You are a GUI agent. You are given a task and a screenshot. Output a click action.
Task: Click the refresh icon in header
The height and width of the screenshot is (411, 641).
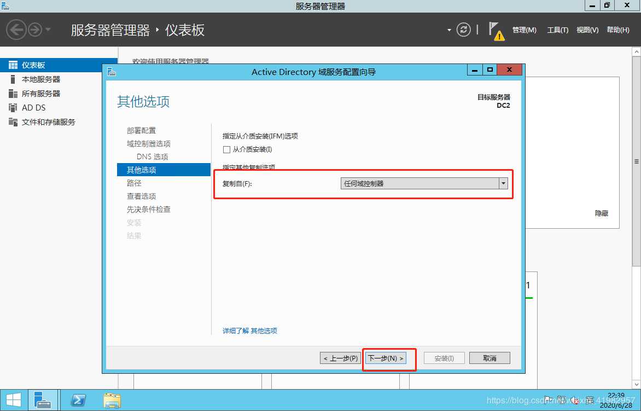[463, 30]
